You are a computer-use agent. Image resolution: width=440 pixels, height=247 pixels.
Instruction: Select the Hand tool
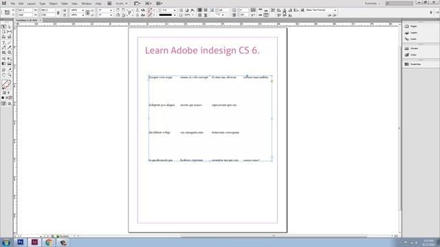[3, 75]
